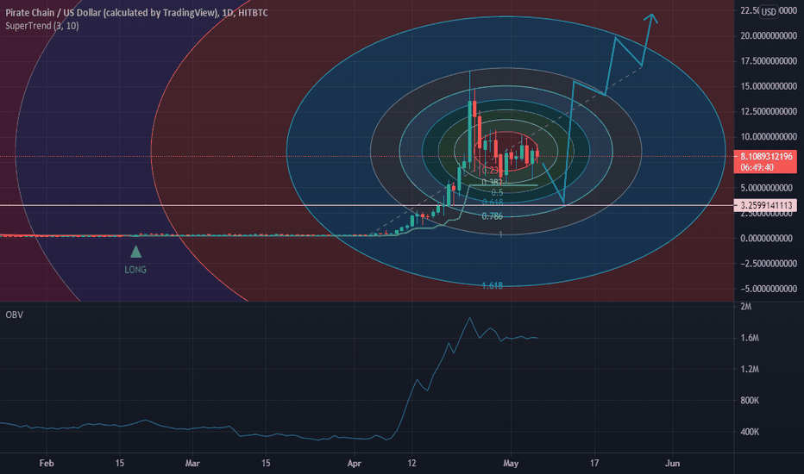Click the 17 date on time axis

(594, 464)
